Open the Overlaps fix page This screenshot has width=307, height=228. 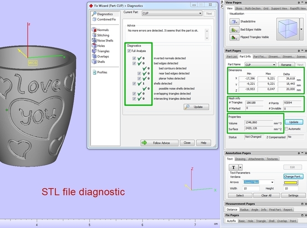[x=101, y=56]
